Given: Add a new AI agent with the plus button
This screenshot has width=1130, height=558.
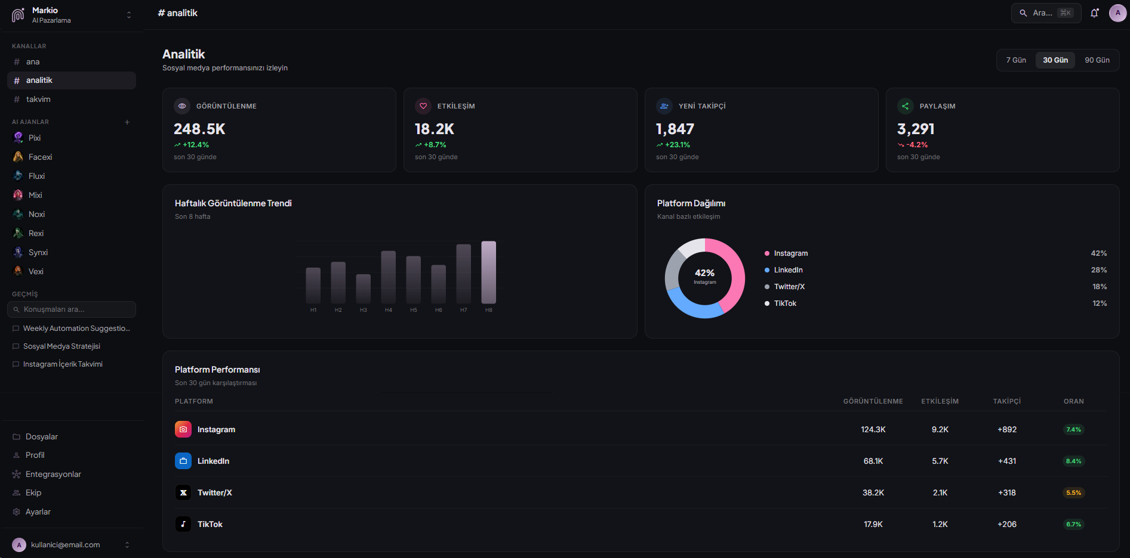Looking at the screenshot, I should [127, 122].
